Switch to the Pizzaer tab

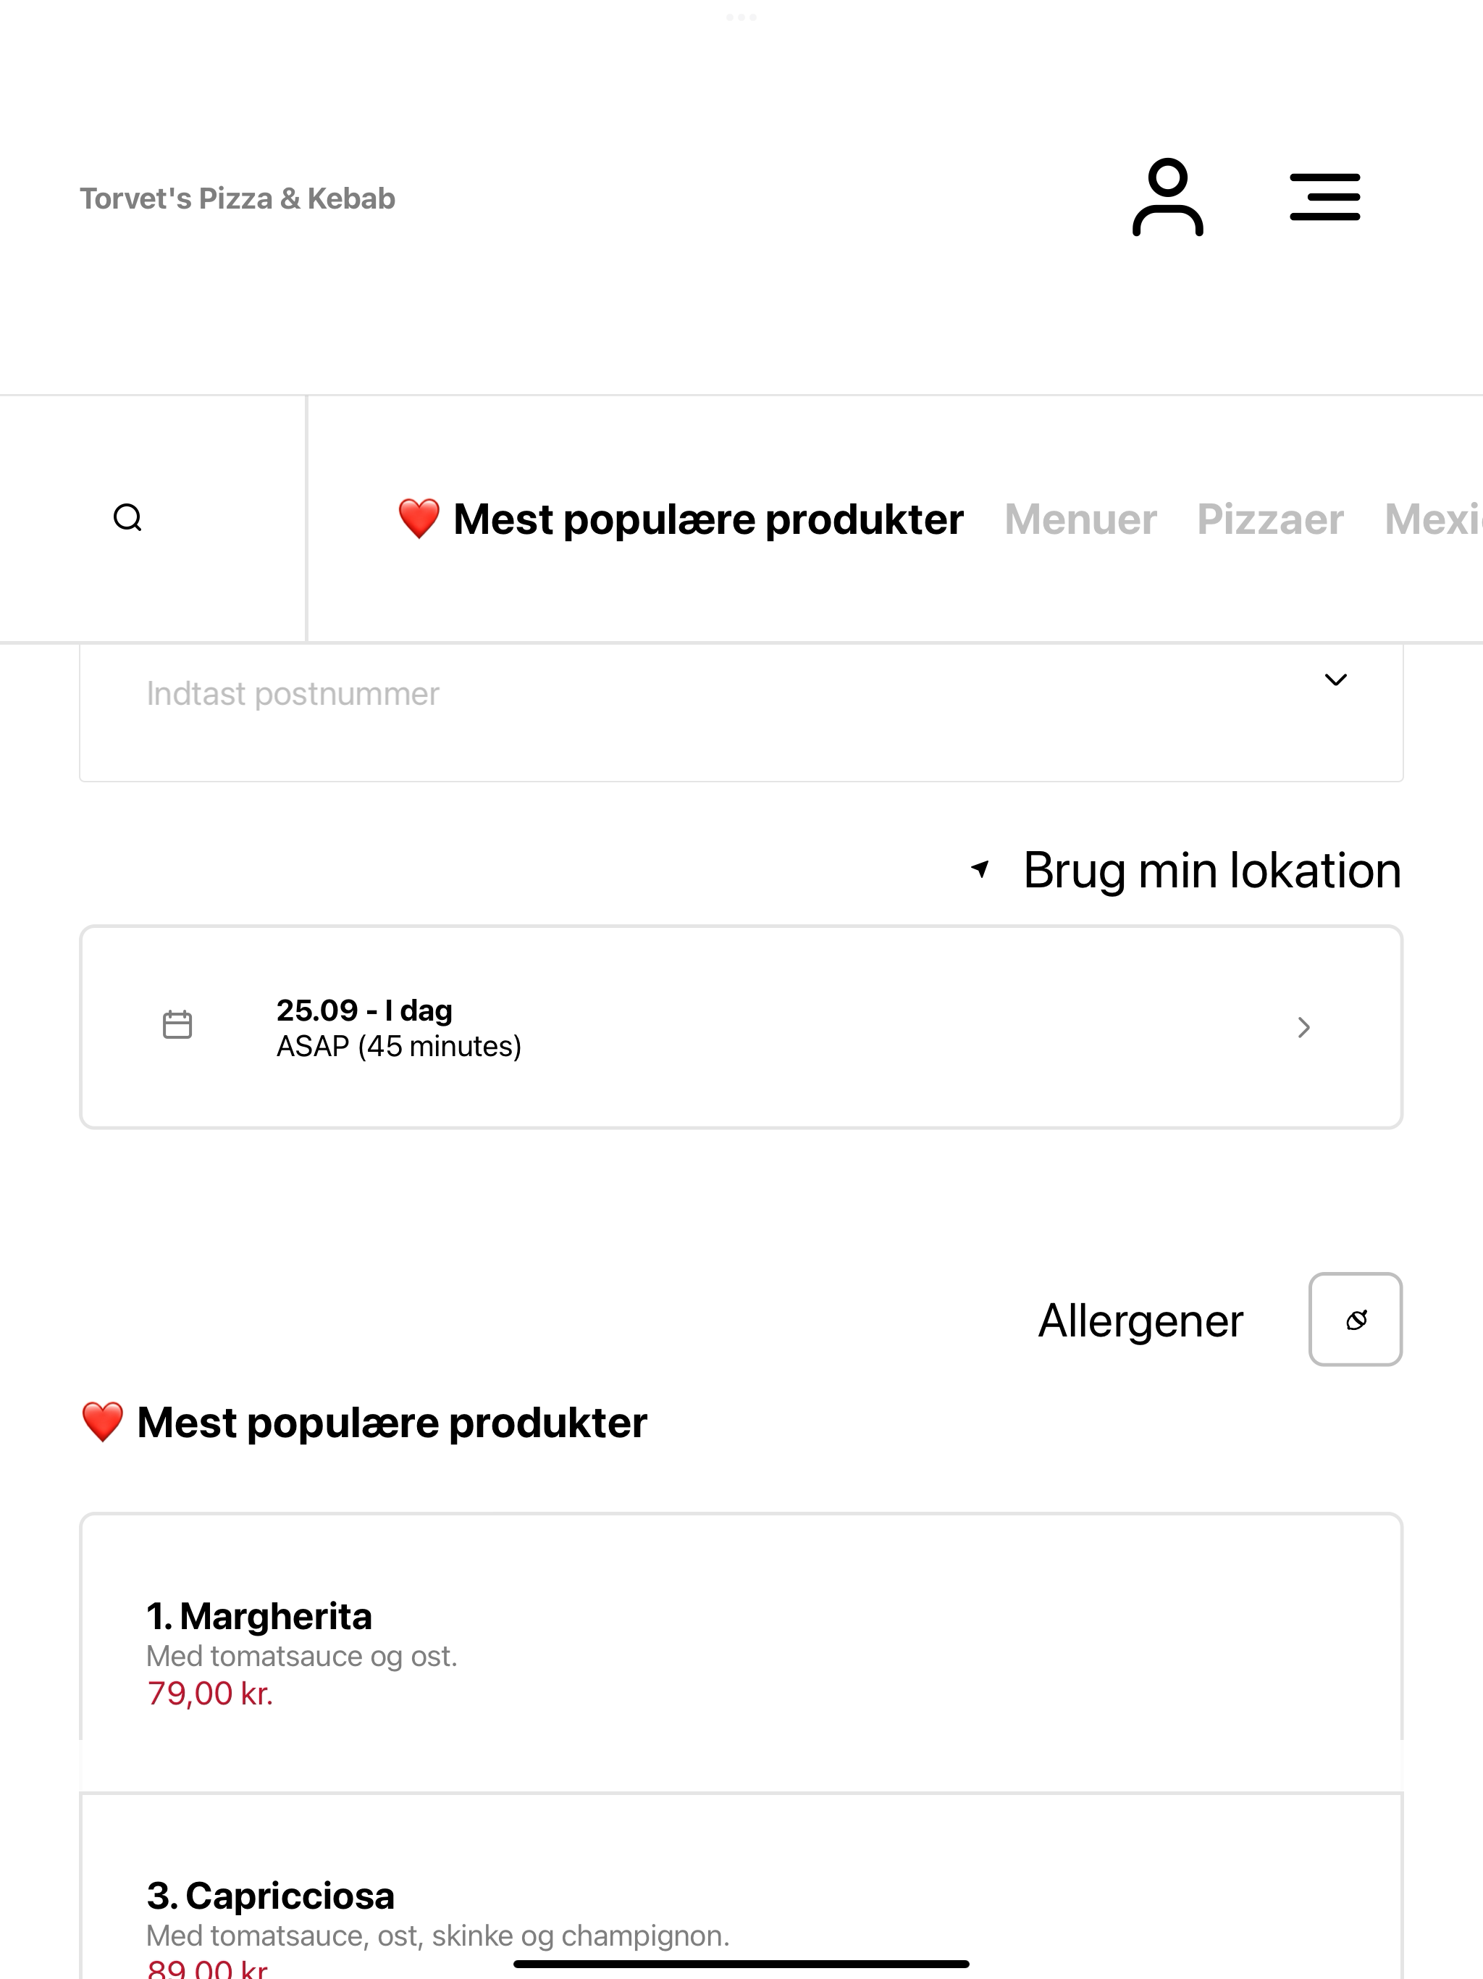point(1270,520)
